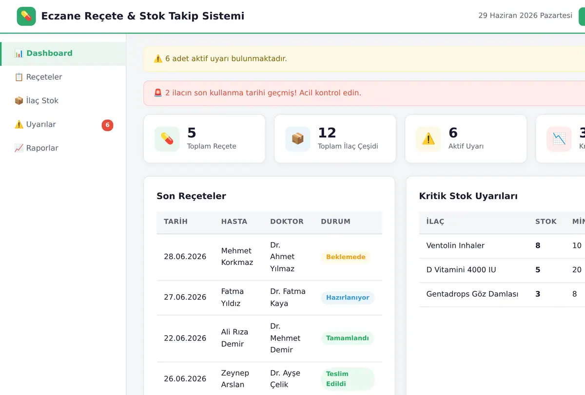The image size is (585, 395).
Task: Click the pill icon on Toplam Reçete card
Action: coord(167,139)
